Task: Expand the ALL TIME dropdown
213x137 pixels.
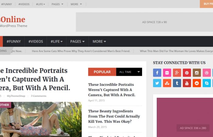Action: click(129, 72)
